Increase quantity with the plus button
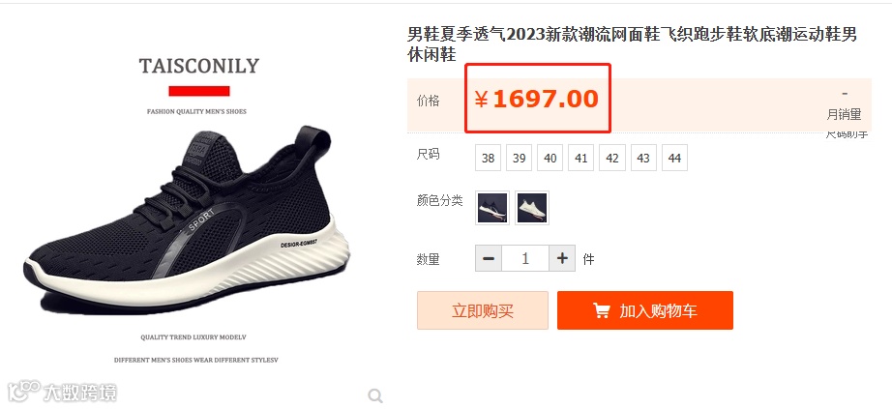 tap(562, 258)
